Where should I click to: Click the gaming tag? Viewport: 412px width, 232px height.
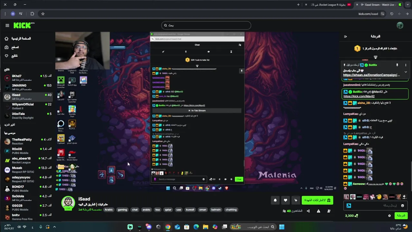click(122, 210)
